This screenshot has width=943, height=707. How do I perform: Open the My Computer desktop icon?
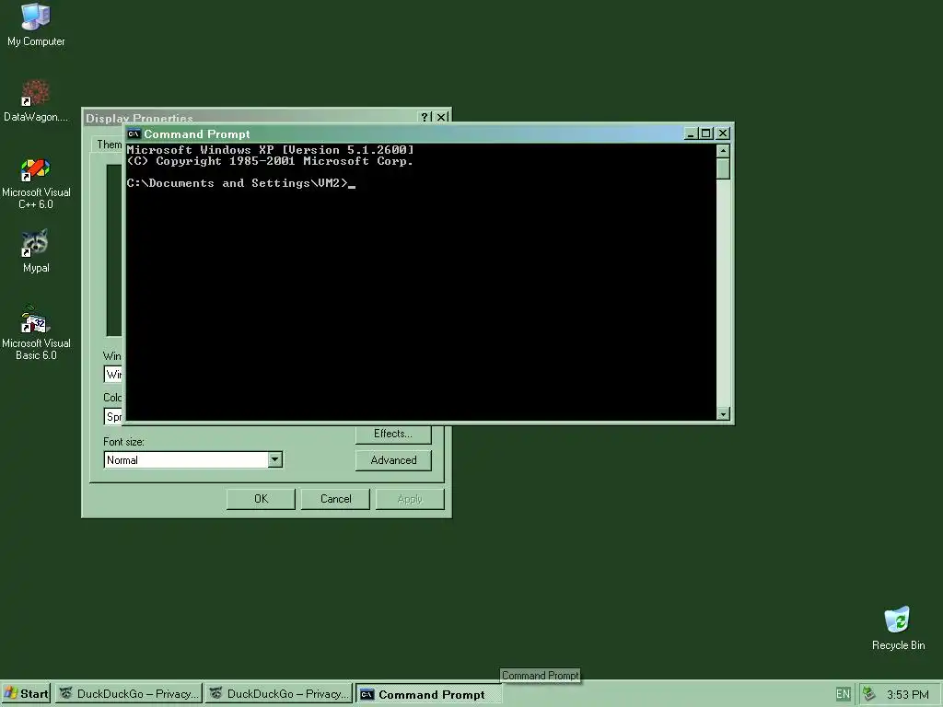click(36, 25)
